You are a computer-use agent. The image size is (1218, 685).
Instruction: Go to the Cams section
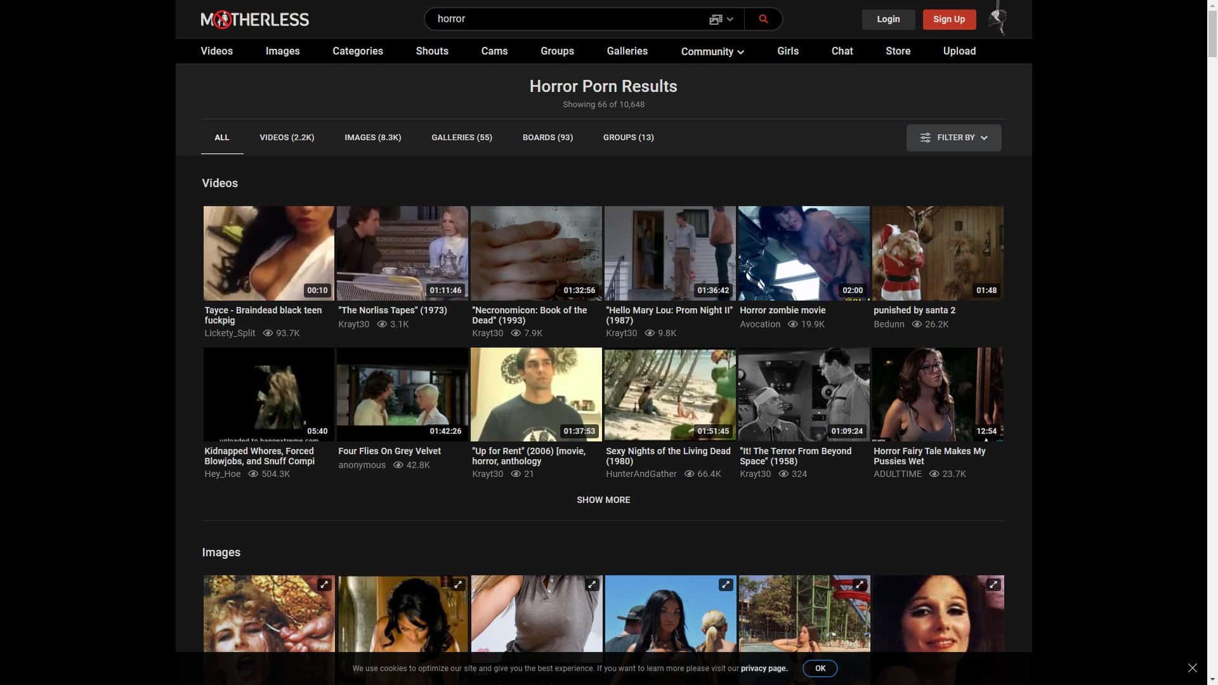coord(494,51)
